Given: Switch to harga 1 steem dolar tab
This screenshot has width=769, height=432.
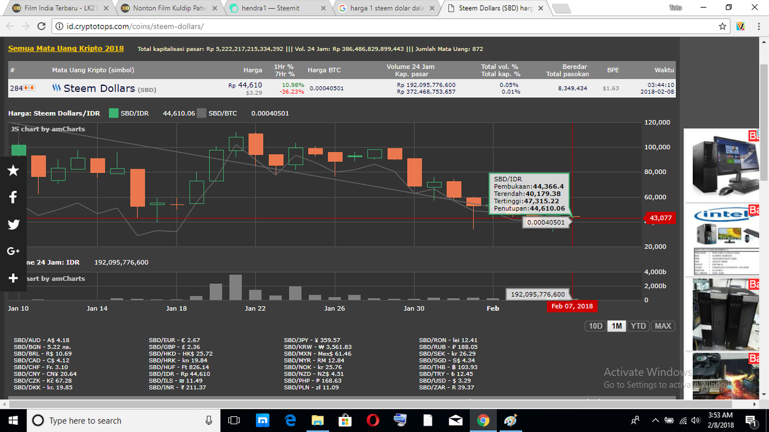Looking at the screenshot, I should [385, 8].
